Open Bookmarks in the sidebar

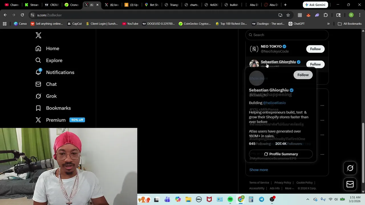click(x=53, y=108)
